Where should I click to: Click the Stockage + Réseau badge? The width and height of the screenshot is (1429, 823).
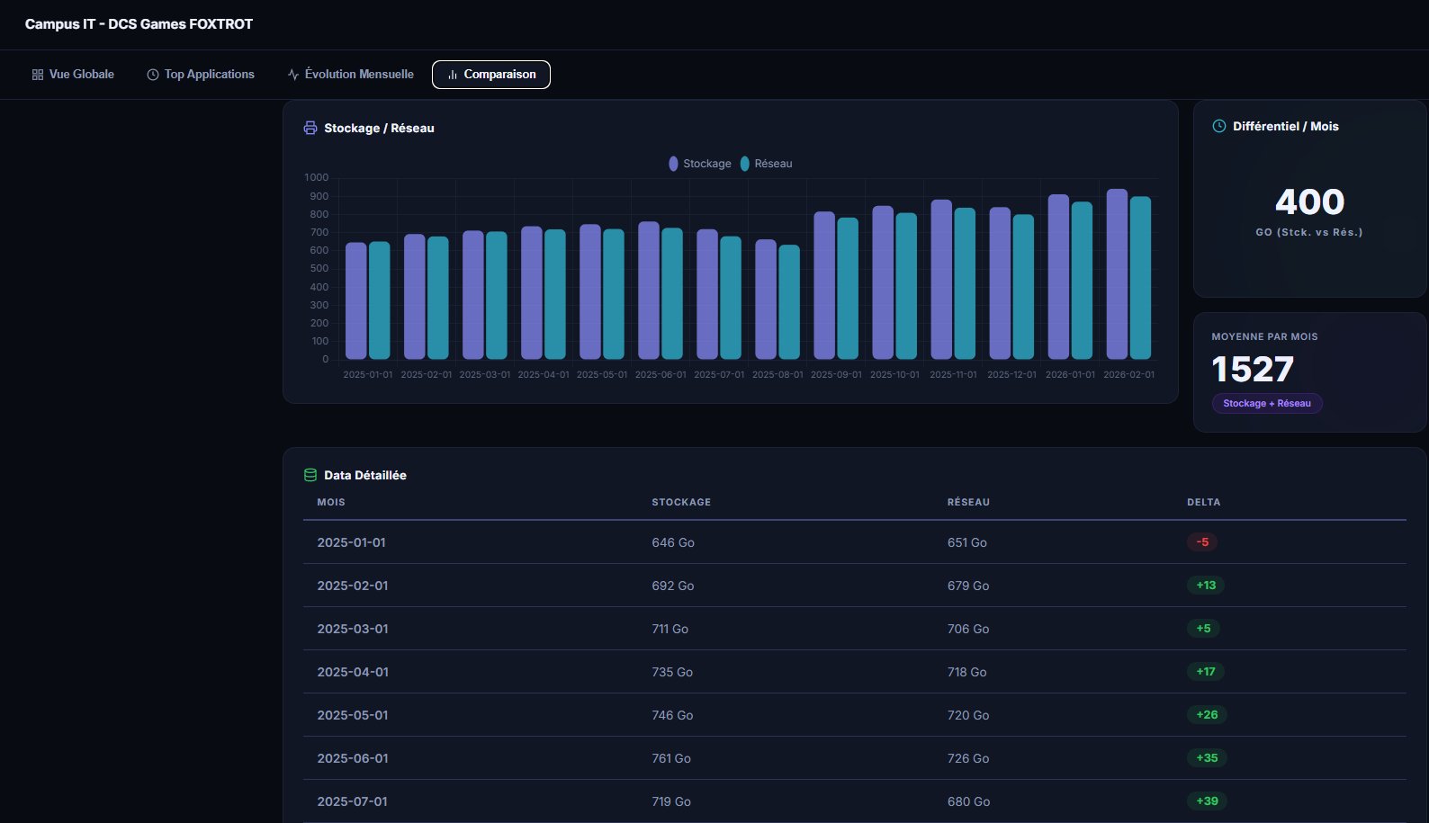[x=1266, y=403]
